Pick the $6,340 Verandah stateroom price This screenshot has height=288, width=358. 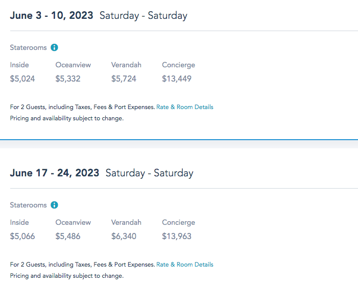tap(124, 236)
